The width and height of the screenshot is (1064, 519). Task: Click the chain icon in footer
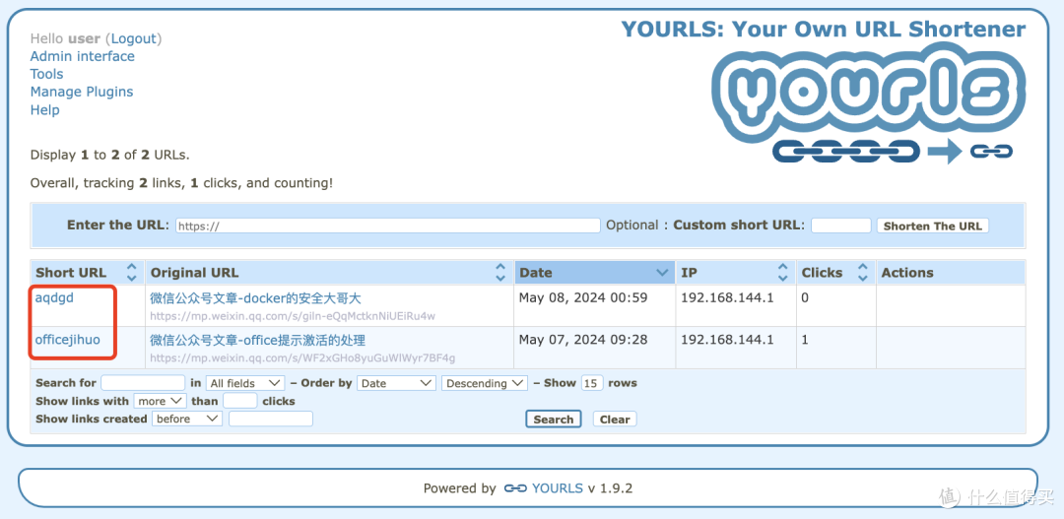[515, 488]
